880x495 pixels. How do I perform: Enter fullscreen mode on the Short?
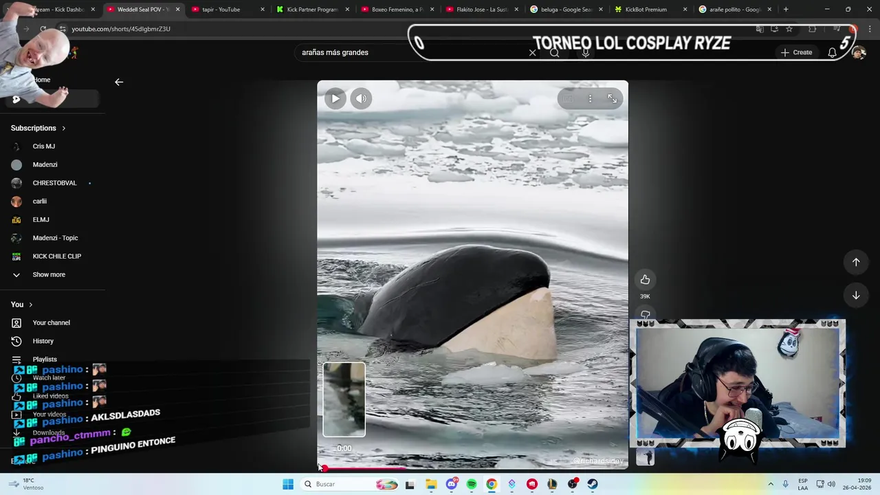click(612, 98)
